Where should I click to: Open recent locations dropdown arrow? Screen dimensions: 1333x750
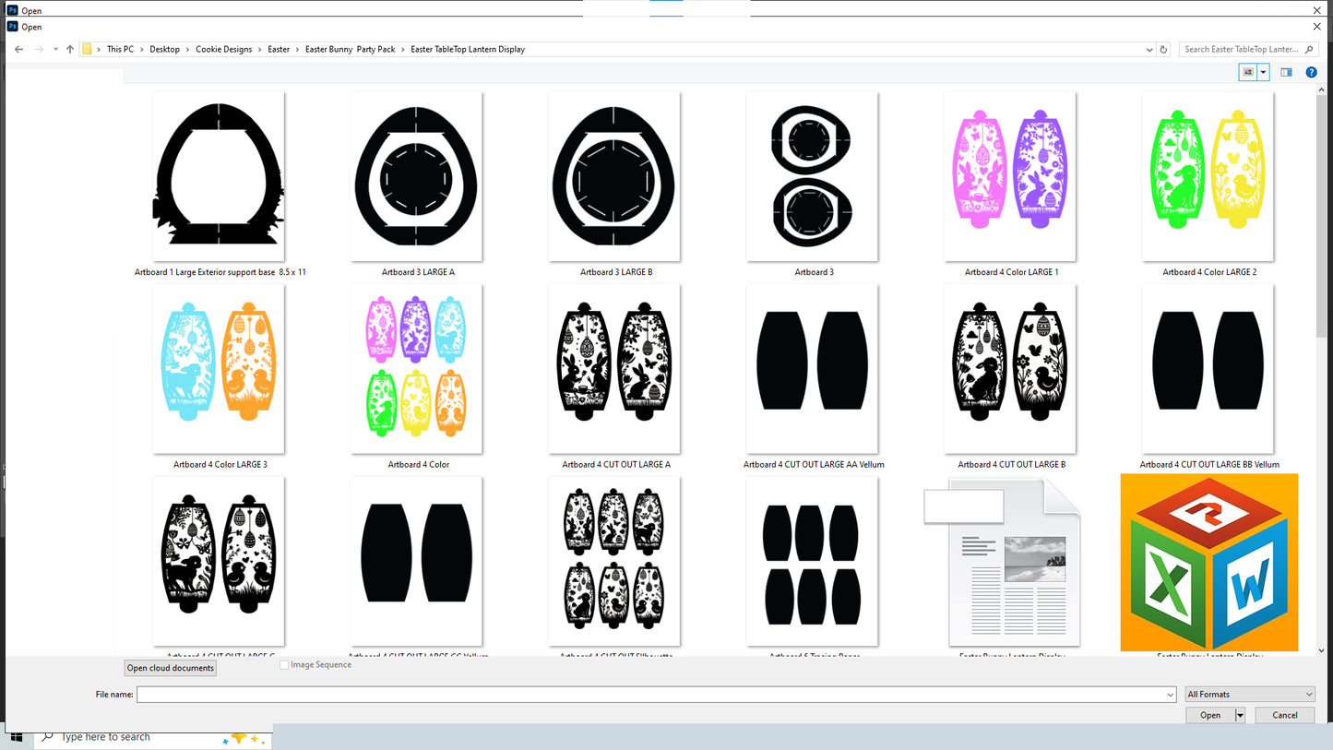(55, 49)
